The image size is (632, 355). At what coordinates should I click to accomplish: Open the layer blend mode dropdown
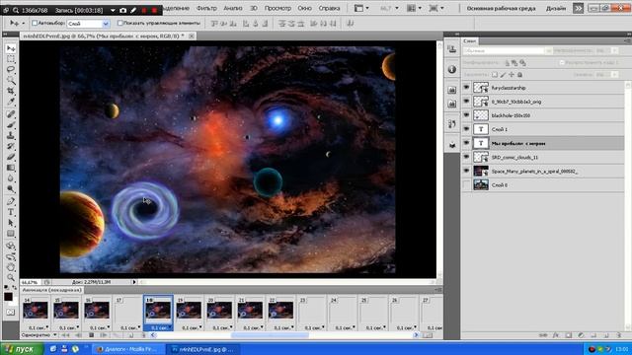(x=507, y=51)
